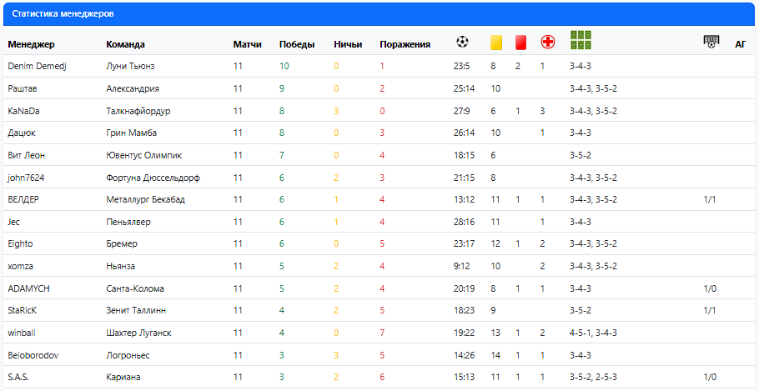The height and width of the screenshot is (391, 759).
Task: Click the red cross injuries icon
Action: [x=548, y=42]
